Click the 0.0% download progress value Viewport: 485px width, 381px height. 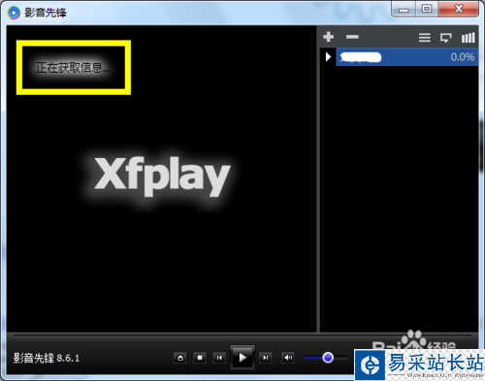pos(463,57)
